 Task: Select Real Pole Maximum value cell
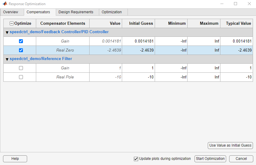tap(204, 77)
